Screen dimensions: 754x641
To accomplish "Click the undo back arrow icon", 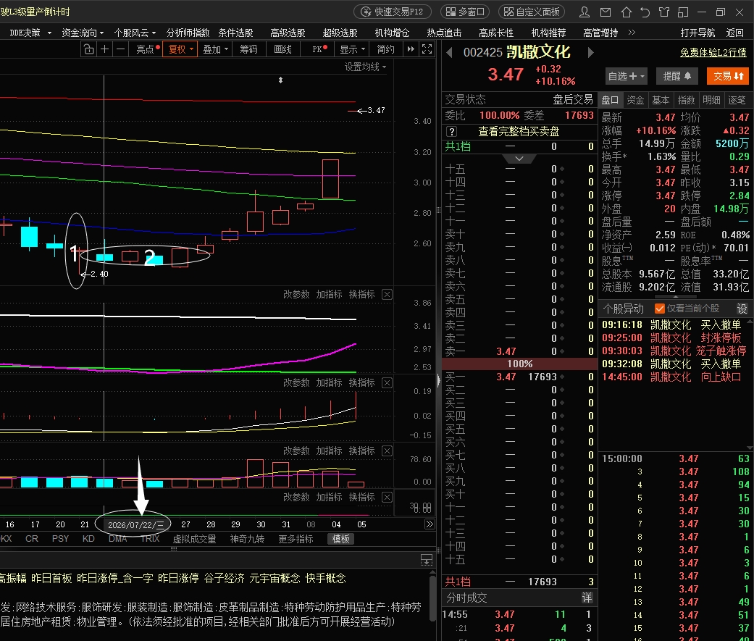I will click(x=645, y=12).
